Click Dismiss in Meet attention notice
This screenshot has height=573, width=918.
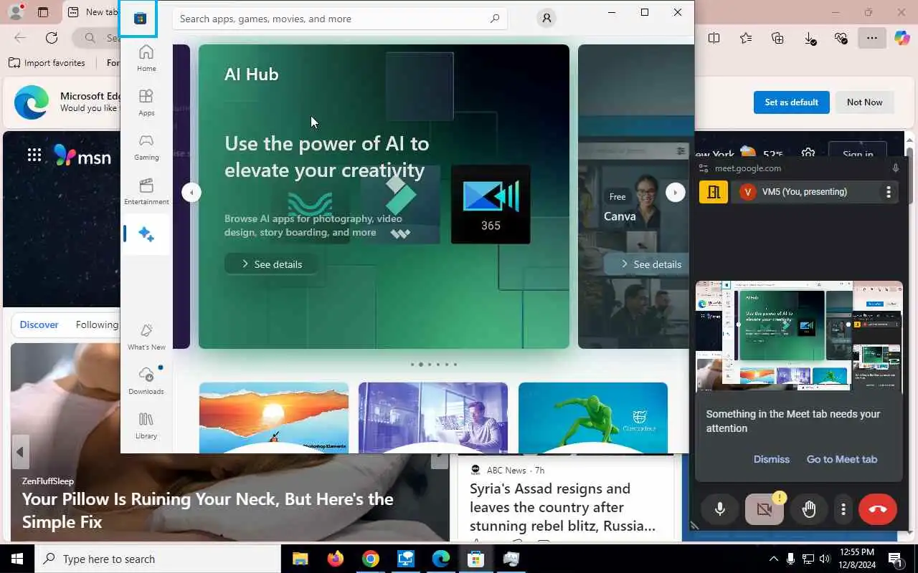tap(771, 459)
